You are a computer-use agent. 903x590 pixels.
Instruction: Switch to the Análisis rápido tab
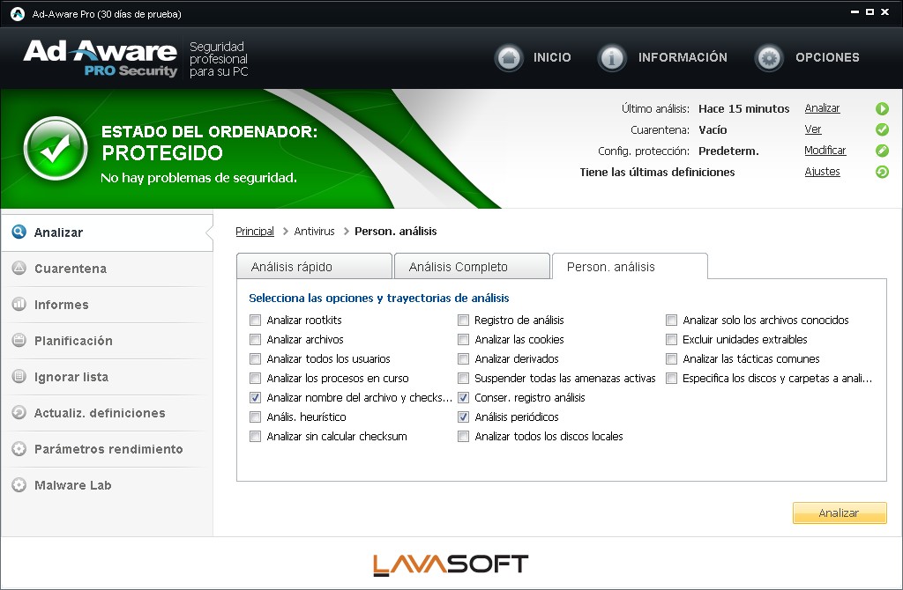315,266
